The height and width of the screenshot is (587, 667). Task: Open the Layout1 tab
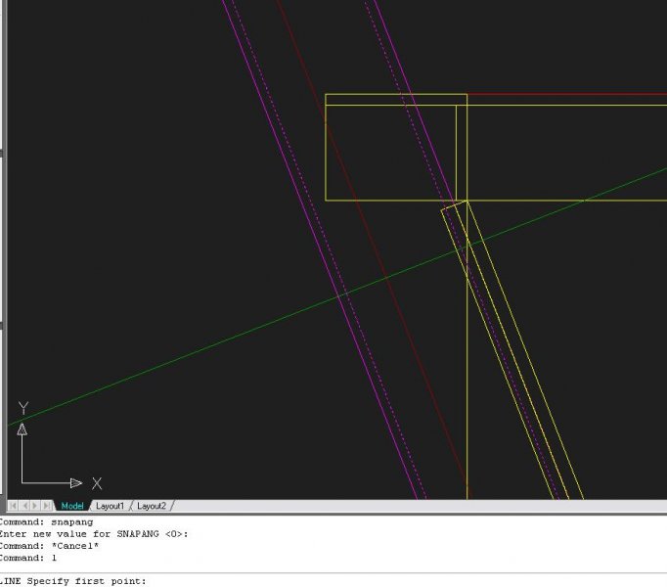click(x=110, y=506)
